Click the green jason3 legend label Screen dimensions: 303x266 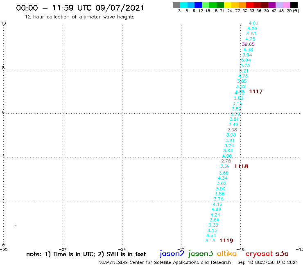coord(201,254)
